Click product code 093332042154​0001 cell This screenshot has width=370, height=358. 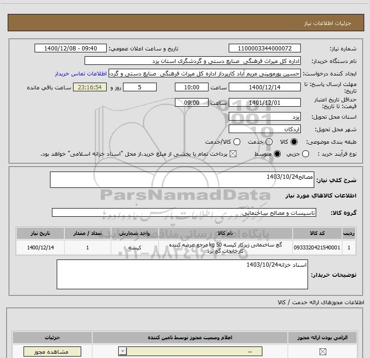coord(317,247)
